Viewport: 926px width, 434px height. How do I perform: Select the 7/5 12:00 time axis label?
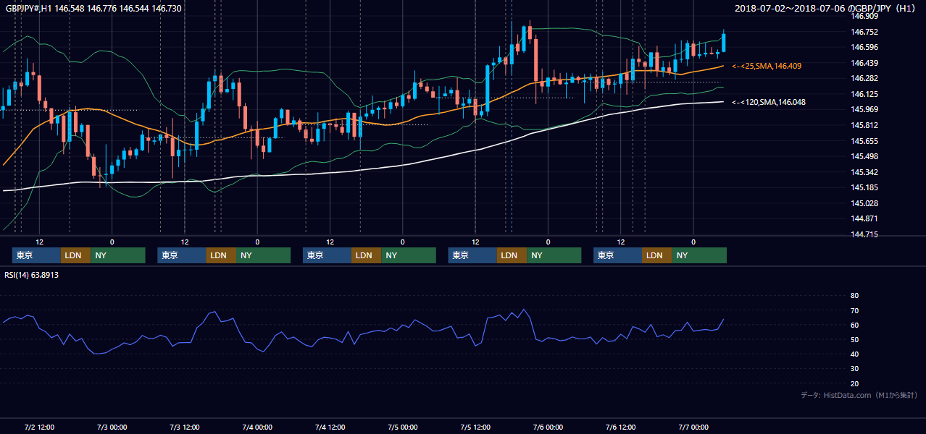click(x=476, y=427)
